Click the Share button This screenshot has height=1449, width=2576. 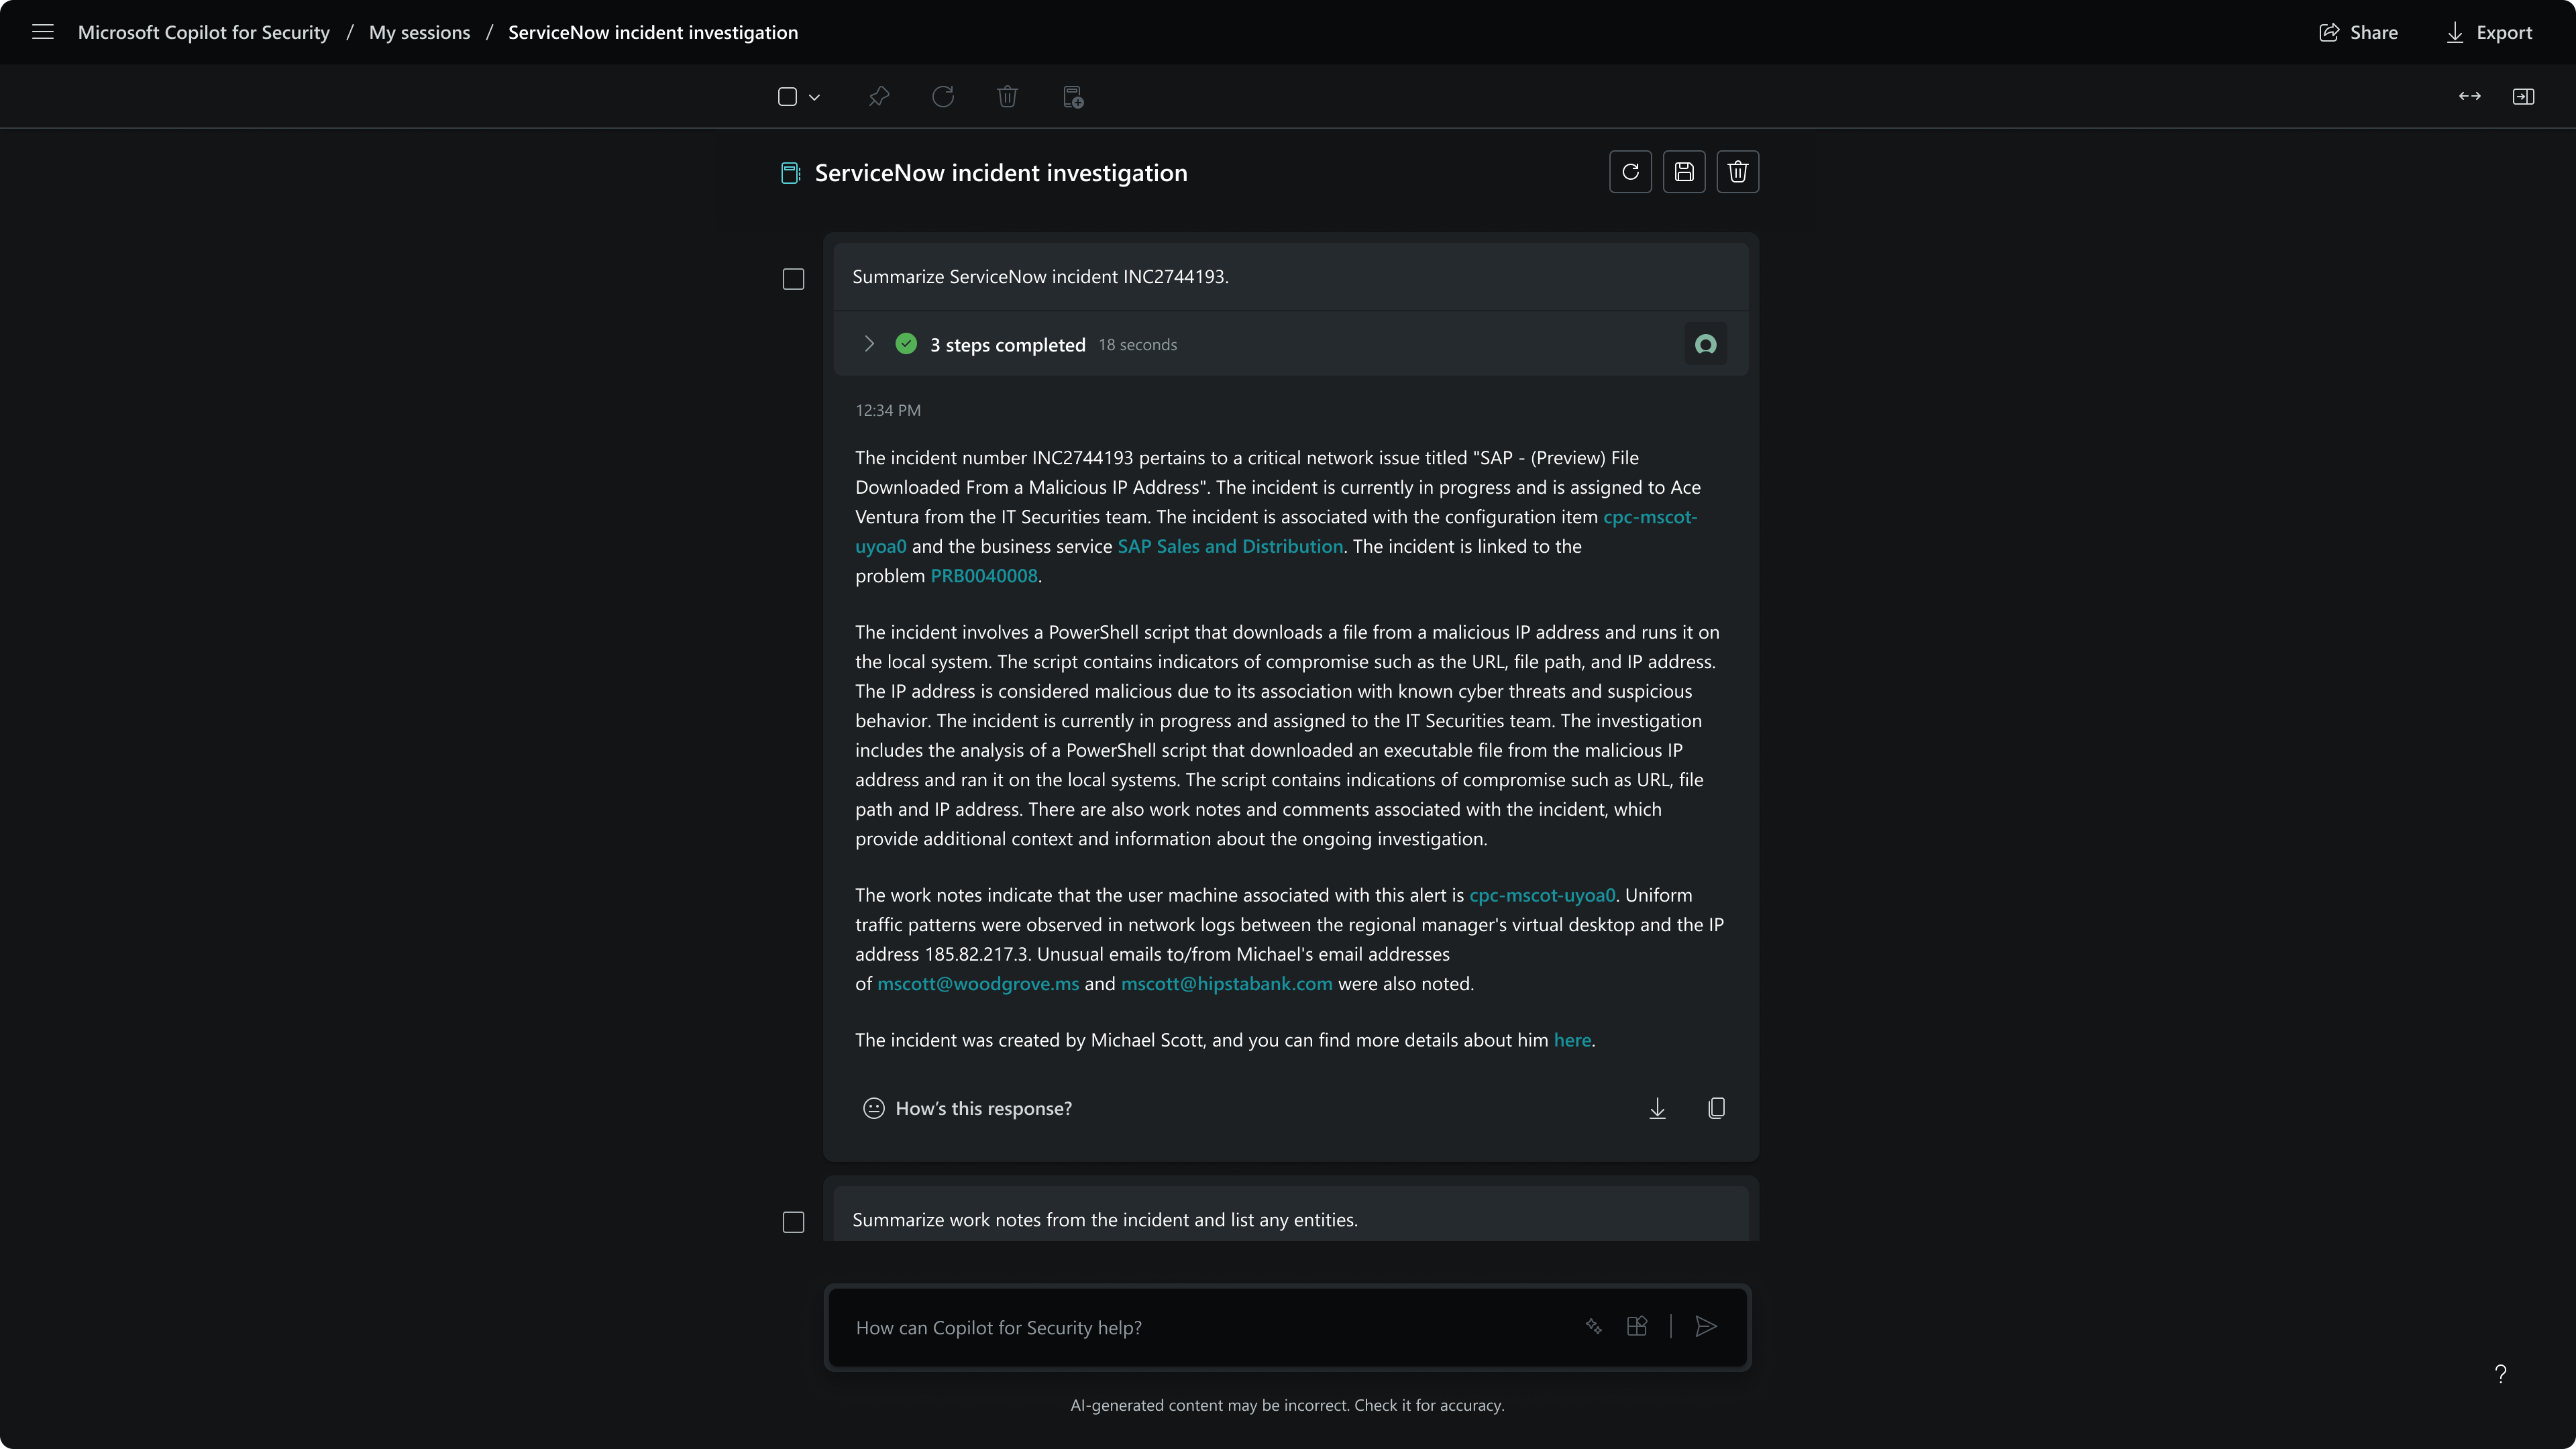(x=2358, y=32)
